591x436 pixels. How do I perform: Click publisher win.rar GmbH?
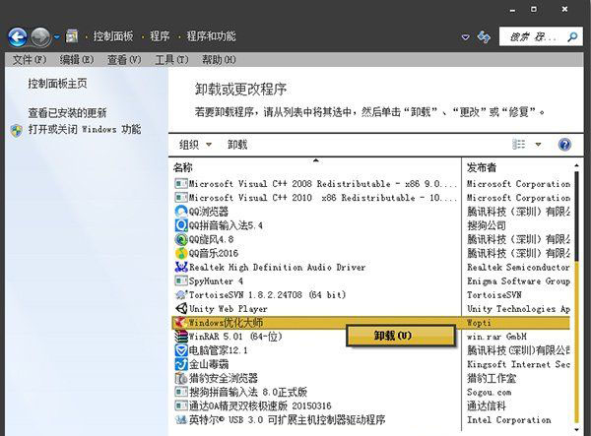[x=496, y=337]
